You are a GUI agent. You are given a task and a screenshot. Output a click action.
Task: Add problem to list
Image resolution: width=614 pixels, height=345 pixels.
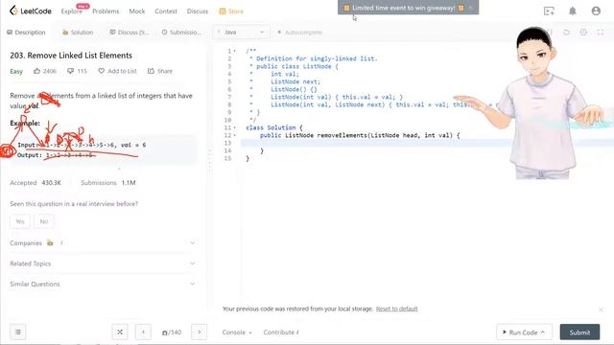pyautogui.click(x=117, y=71)
